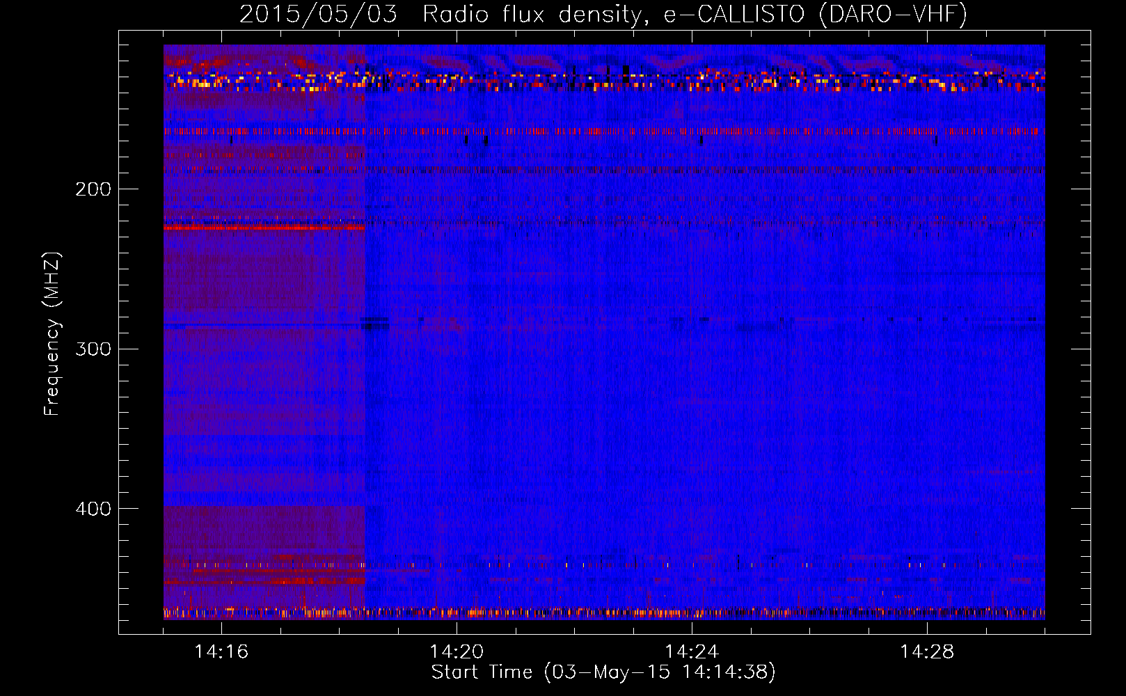Click the 14:20 time axis label
This screenshot has width=1126, height=696.
point(457,652)
